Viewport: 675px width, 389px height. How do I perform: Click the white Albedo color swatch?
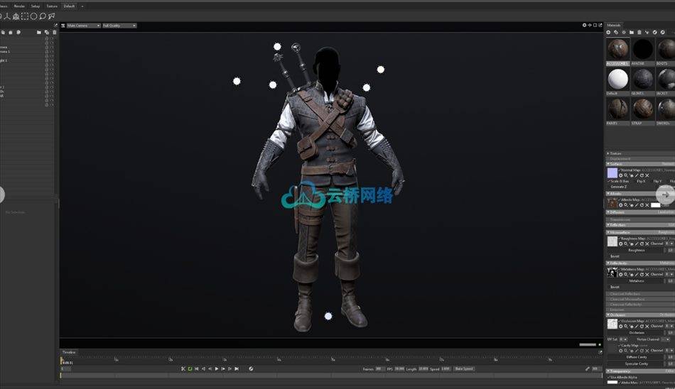tap(655, 205)
